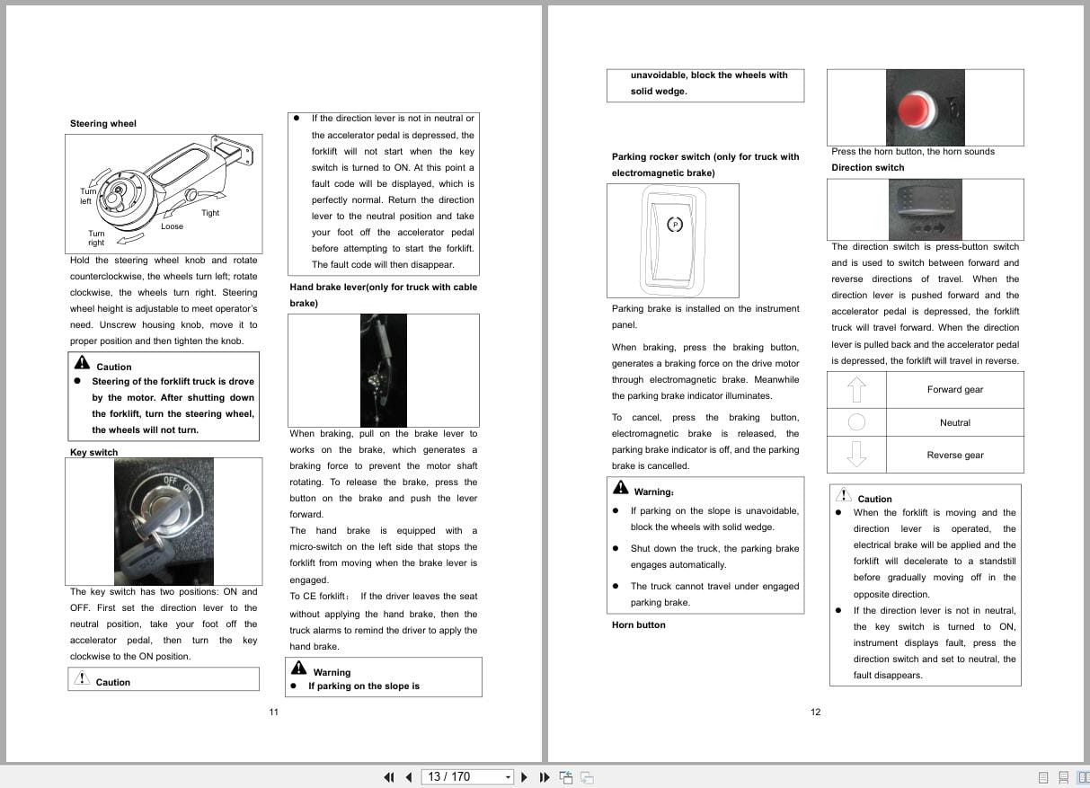Toggle the facing pages view mode
This screenshot has height=788, width=1090.
pyautogui.click(x=1083, y=777)
